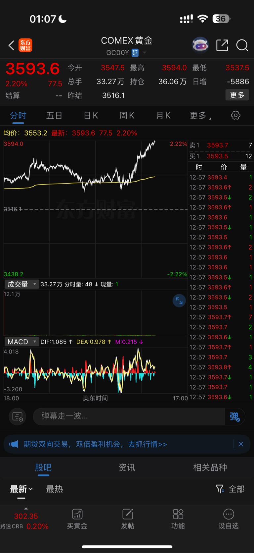Open the 成交量 indicator dropdown
The width and height of the screenshot is (254, 553).
tap(22, 284)
